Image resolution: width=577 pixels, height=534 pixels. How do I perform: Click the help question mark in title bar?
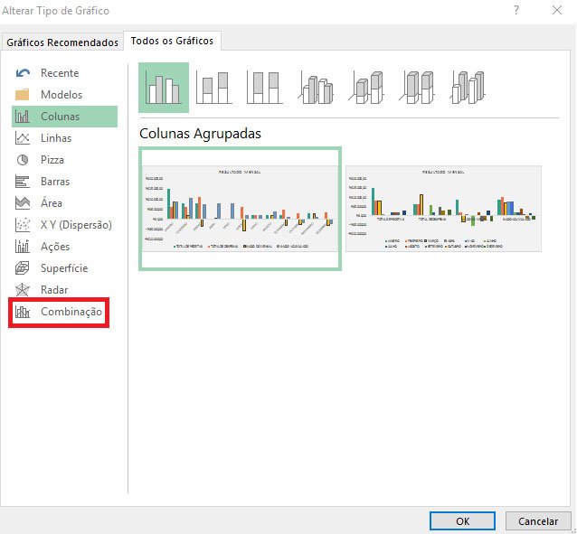click(x=516, y=10)
